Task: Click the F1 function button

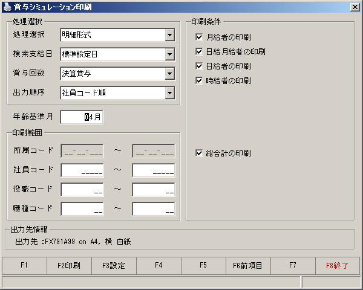Action: (x=24, y=265)
